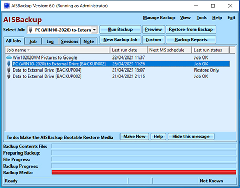Click the Last run date column header
This screenshot has width=240, height=188.
pyautogui.click(x=128, y=50)
